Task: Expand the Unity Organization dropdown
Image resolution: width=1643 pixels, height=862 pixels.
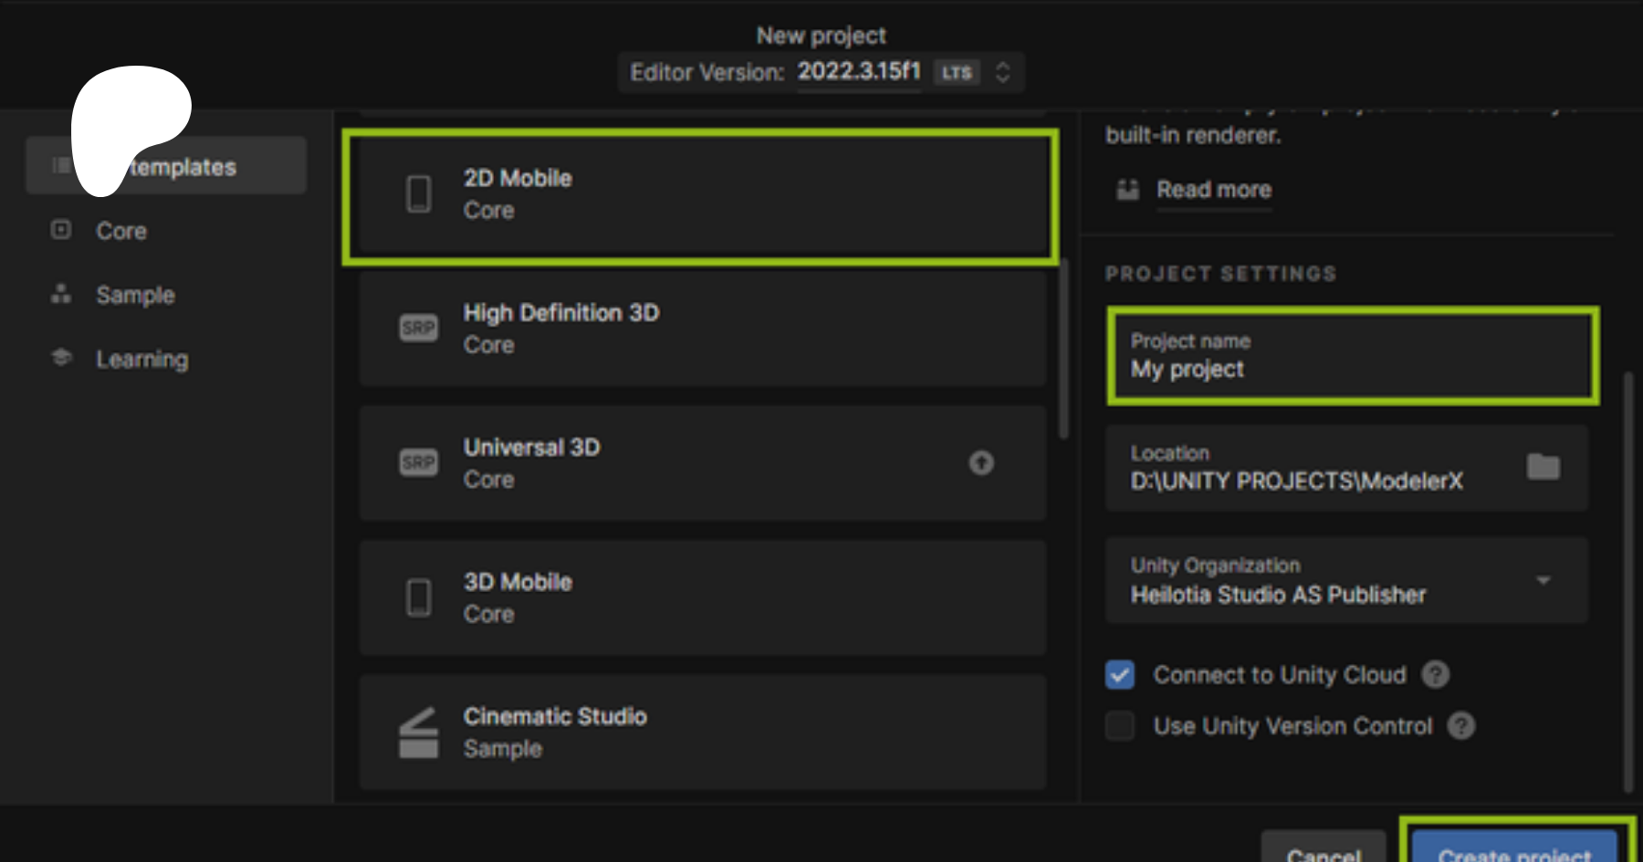Action: click(1543, 580)
